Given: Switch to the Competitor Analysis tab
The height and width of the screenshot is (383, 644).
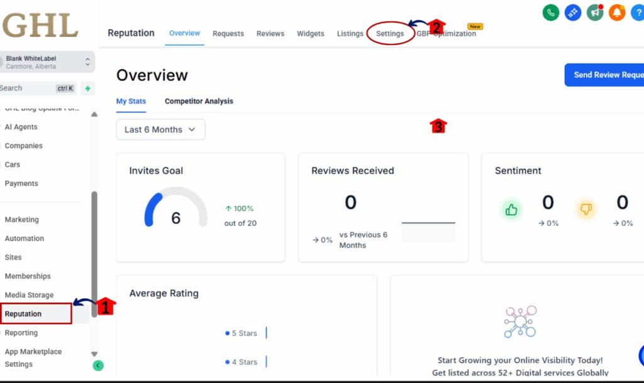Looking at the screenshot, I should tap(199, 101).
